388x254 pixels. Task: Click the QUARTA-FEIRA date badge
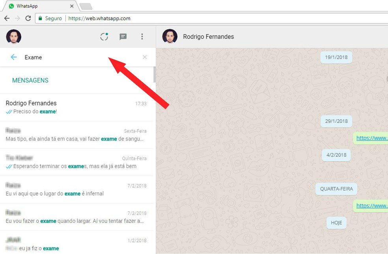coord(336,189)
